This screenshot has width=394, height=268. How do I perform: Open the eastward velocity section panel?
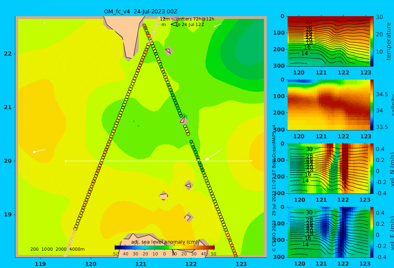click(x=329, y=232)
